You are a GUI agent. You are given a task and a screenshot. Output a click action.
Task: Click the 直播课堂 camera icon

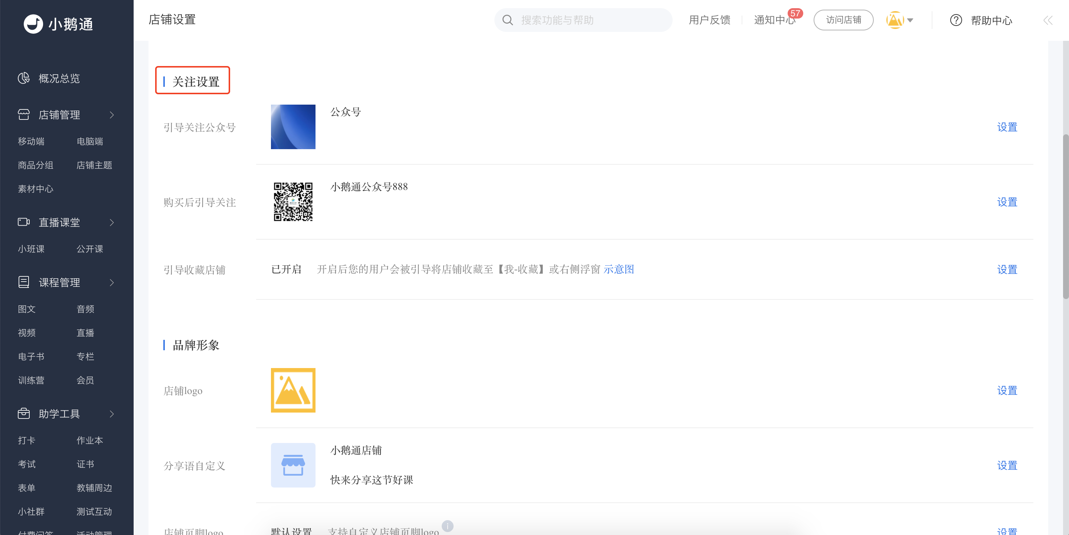24,222
